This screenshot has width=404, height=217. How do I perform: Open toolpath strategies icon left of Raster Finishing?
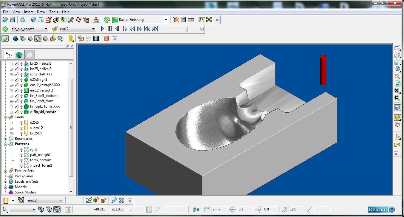click(x=107, y=20)
